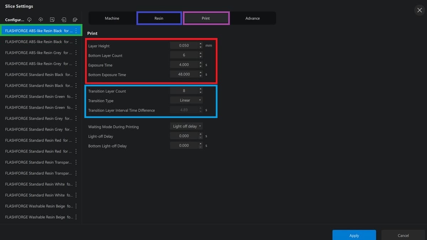Screen dimensions: 427x240
Task: Click the add new configuration icon
Action: click(x=52, y=20)
